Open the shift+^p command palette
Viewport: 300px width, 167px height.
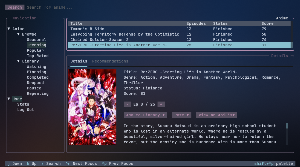click(x=274, y=163)
